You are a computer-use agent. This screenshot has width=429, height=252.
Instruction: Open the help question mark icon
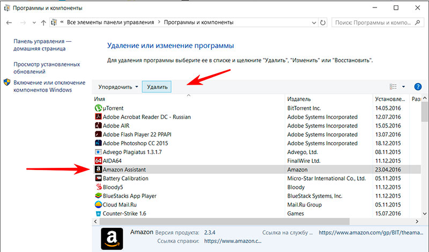pos(418,87)
